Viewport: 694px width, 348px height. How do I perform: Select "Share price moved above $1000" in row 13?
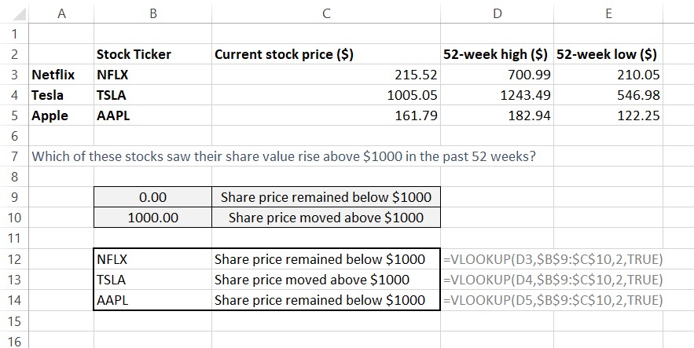[312, 280]
